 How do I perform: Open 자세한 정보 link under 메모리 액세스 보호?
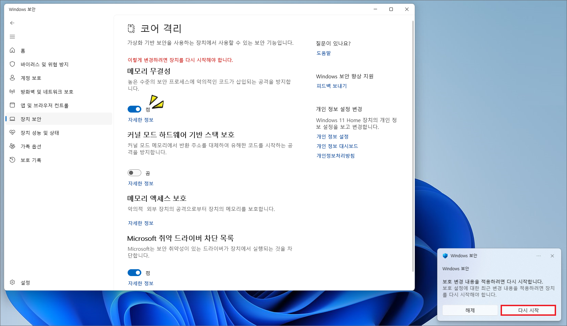click(141, 223)
